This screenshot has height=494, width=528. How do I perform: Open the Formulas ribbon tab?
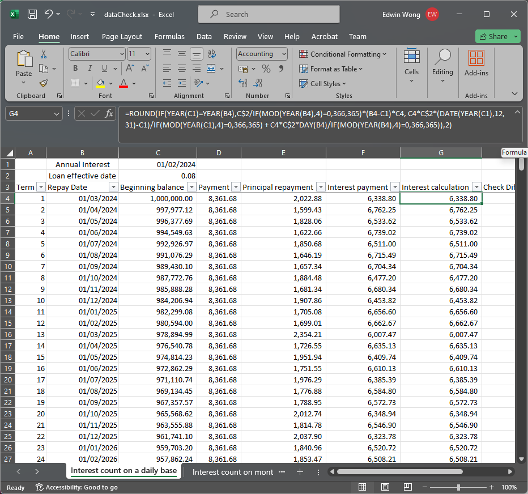click(169, 36)
